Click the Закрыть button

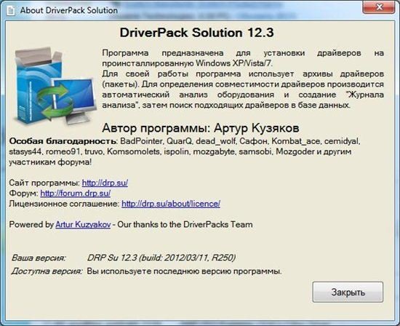(x=348, y=292)
